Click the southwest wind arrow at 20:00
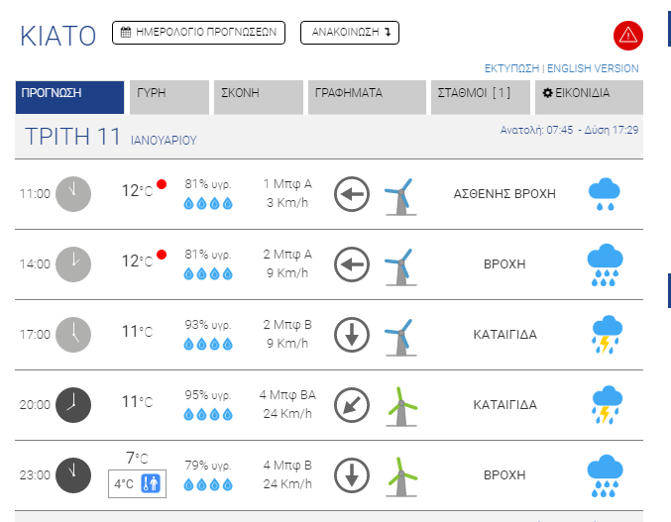Screen dimensions: 671x522 click(x=351, y=405)
